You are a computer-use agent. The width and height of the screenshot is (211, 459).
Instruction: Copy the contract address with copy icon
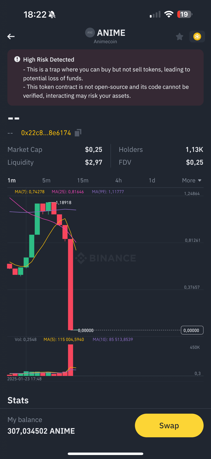point(78,133)
